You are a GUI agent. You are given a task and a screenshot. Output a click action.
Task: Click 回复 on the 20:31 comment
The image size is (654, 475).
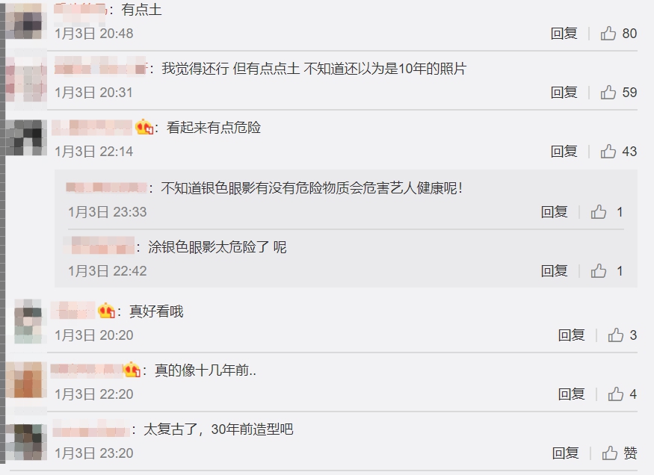pyautogui.click(x=564, y=92)
